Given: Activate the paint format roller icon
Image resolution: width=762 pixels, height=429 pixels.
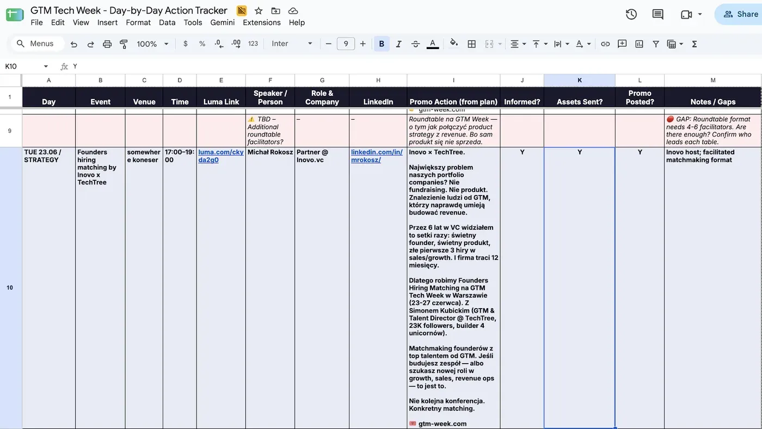Looking at the screenshot, I should pos(124,44).
